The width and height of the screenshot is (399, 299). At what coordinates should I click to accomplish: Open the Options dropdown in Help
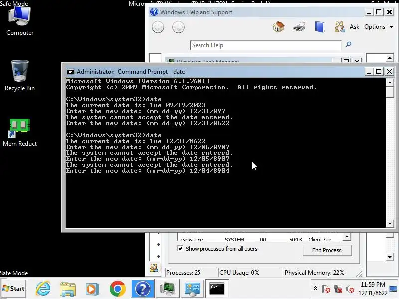(x=379, y=27)
